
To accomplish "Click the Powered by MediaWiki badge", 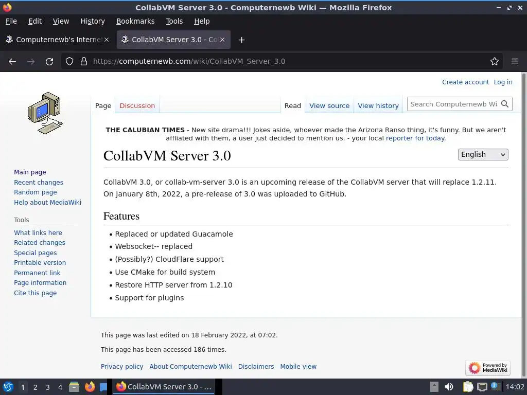I will pos(488,368).
